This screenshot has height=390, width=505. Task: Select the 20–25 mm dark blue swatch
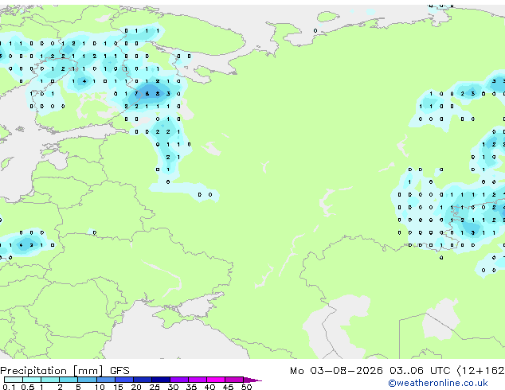[143, 380]
